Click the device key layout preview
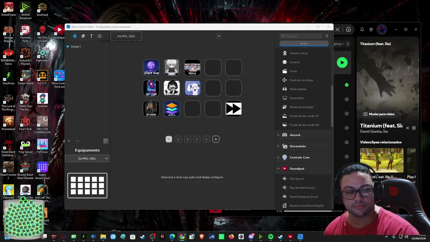The height and width of the screenshot is (242, 430). 87,186
